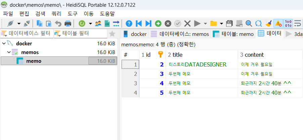Click the Print icon
Screen dimensions: 303x140
tap(68, 24)
